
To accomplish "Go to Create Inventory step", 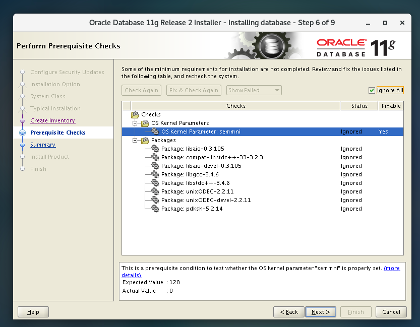I will [x=53, y=121].
